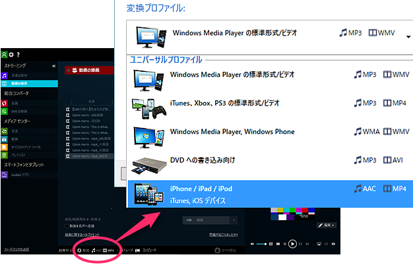
Task: Select Calvin Harris - mp4_URL録画 row
Action: click(x=89, y=138)
